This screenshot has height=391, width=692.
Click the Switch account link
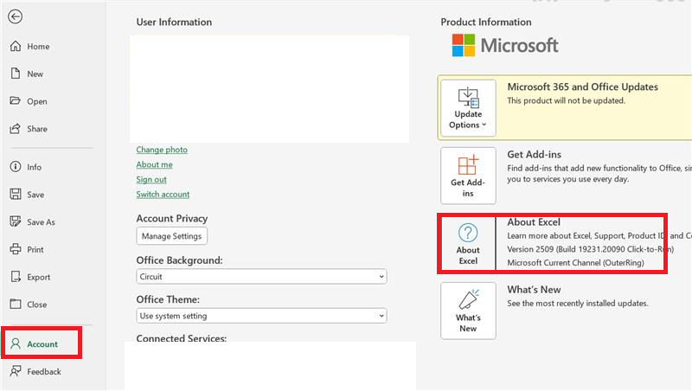(163, 194)
